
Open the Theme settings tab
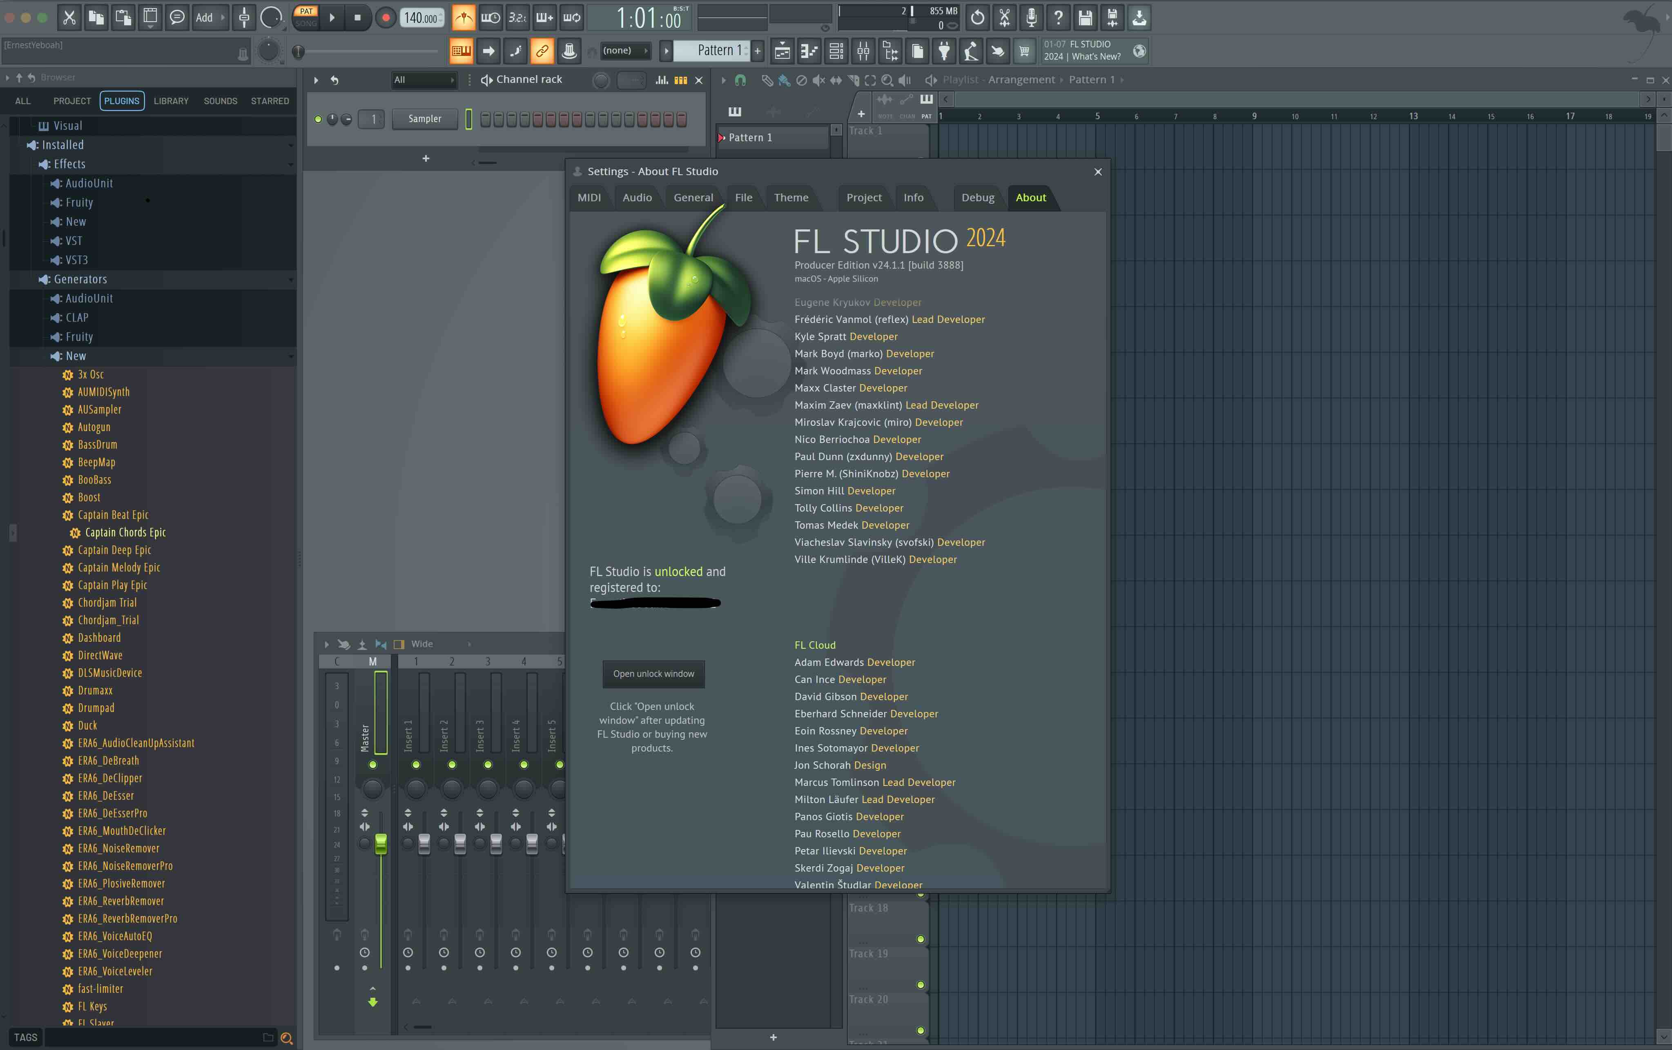tap(791, 198)
